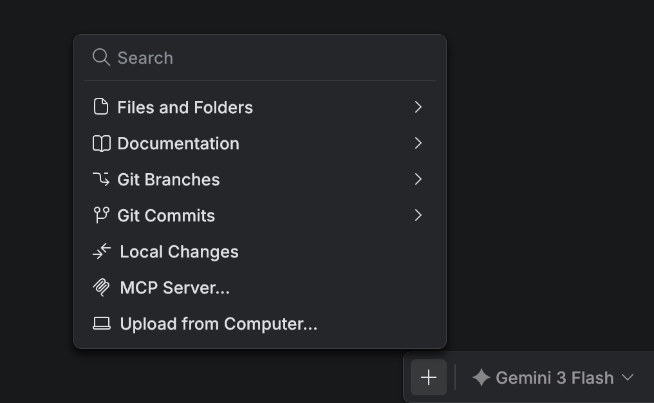
Task: Click the Git Branches branch icon
Action: 101,179
